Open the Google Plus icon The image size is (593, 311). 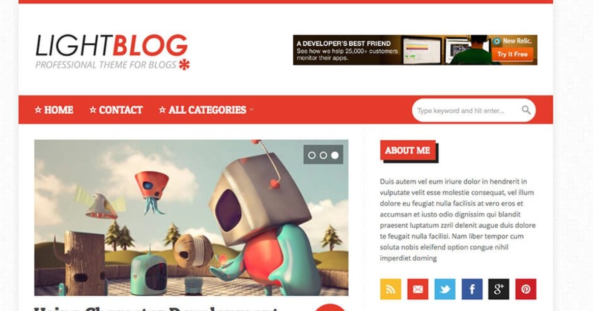click(x=498, y=289)
